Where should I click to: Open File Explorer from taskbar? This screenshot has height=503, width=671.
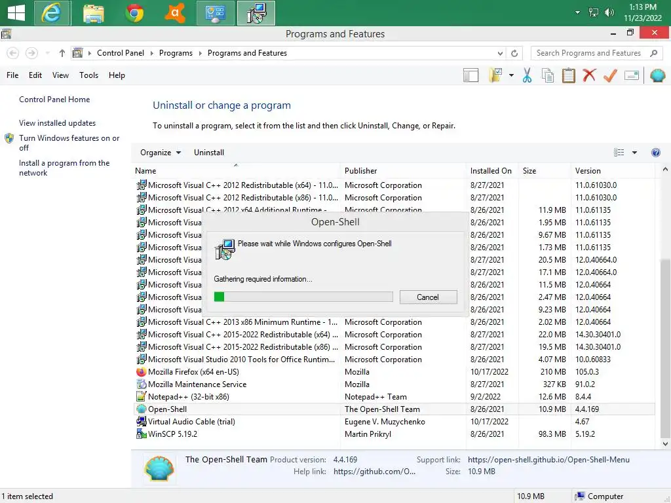(x=93, y=13)
